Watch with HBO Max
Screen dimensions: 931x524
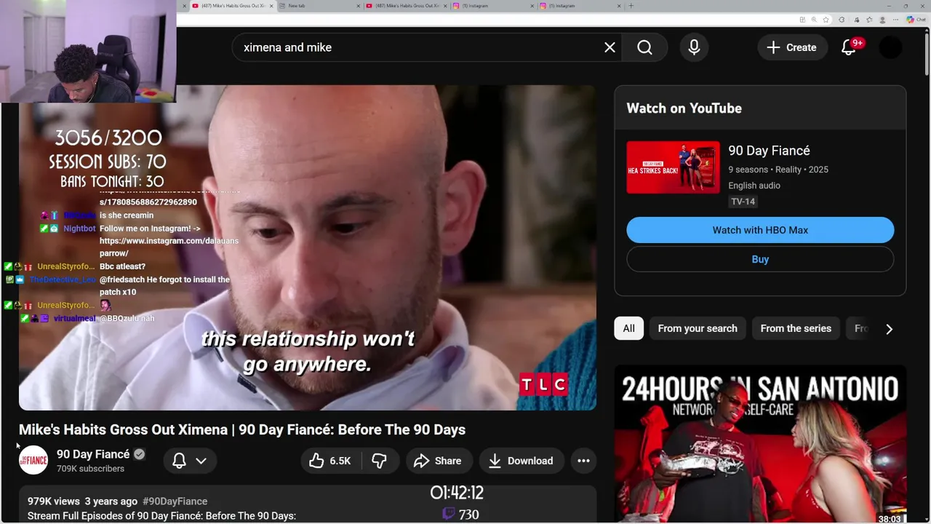pos(760,230)
